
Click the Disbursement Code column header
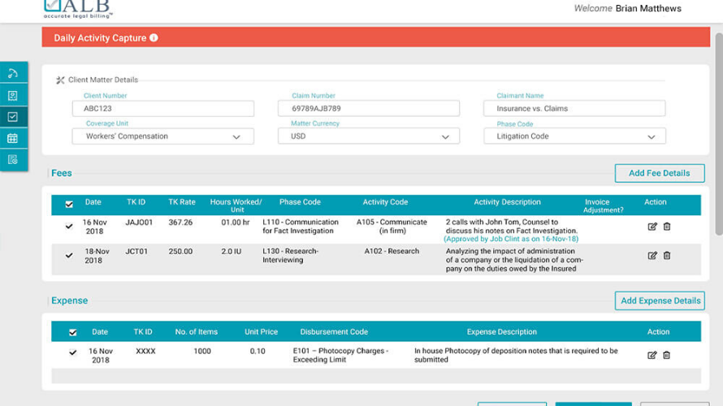coord(334,332)
